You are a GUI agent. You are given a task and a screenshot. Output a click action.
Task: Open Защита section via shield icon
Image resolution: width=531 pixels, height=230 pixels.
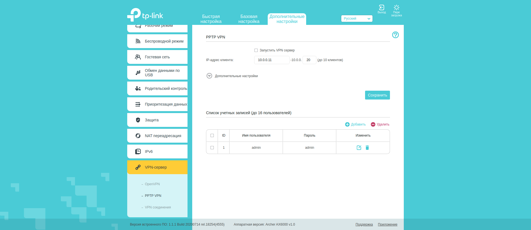pyautogui.click(x=138, y=120)
